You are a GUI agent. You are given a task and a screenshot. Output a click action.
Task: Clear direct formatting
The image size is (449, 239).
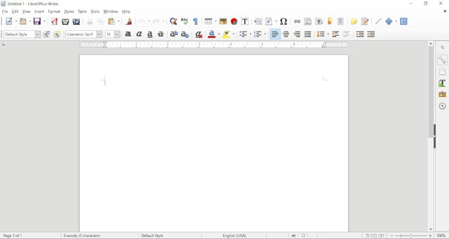pos(199,34)
